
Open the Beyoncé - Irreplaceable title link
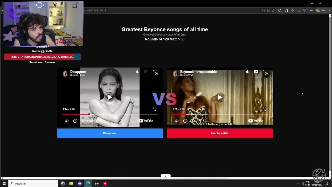tap(198, 72)
